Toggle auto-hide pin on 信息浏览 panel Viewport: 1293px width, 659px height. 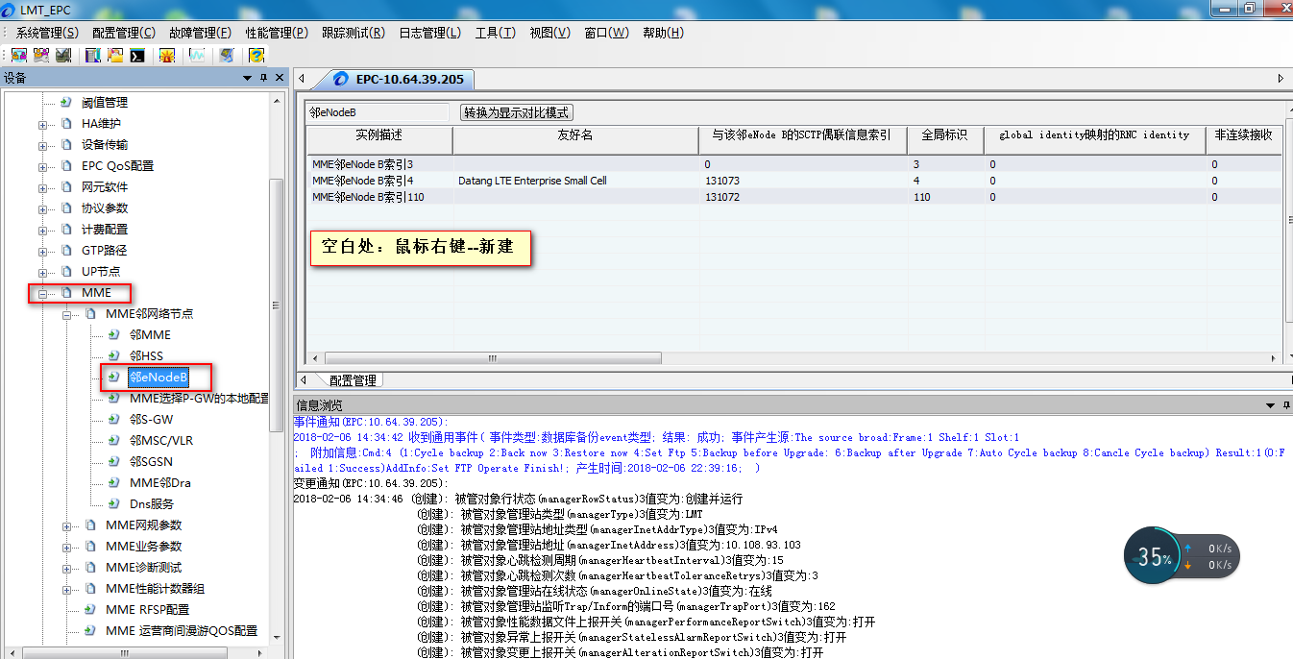click(1285, 406)
